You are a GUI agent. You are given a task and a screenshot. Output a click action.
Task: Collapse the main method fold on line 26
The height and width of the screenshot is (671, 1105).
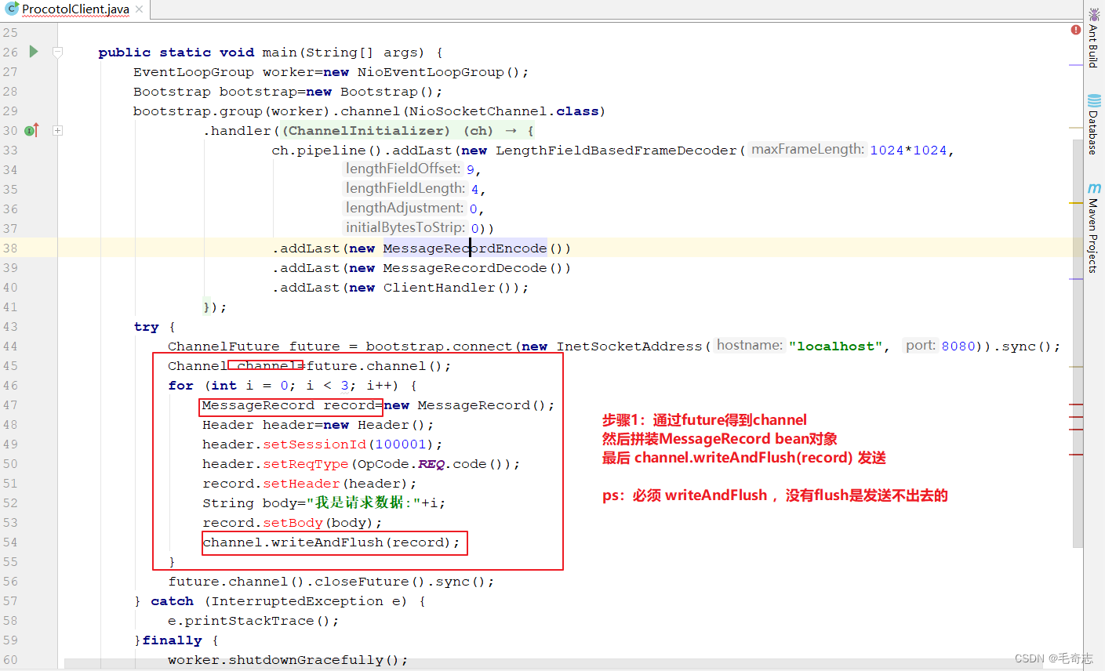click(57, 53)
